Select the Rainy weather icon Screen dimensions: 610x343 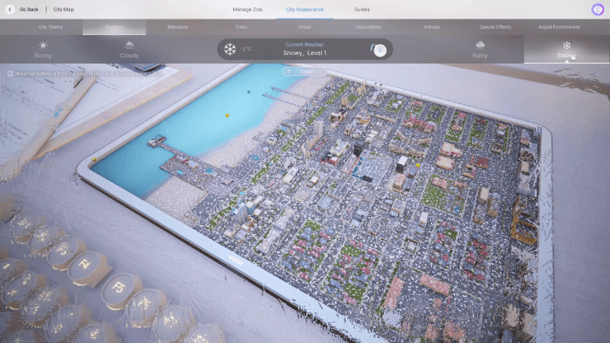tap(480, 45)
